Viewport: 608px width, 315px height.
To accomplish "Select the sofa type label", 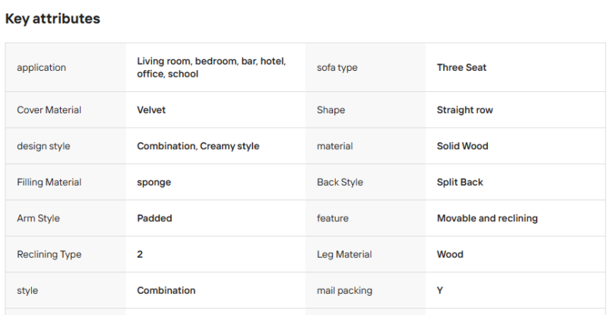I will click(337, 68).
